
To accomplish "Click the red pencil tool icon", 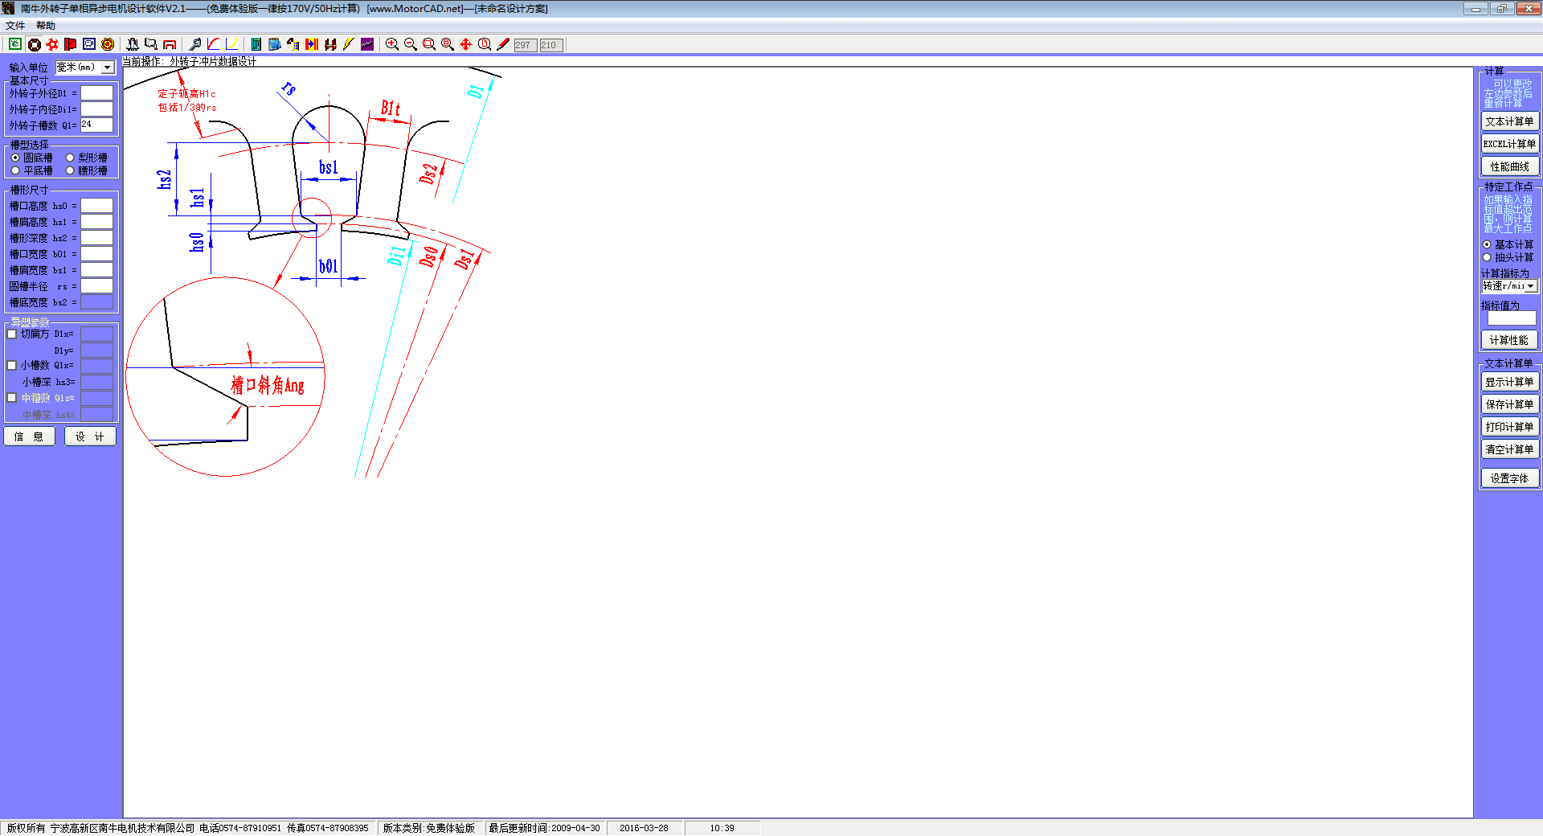I will (x=503, y=45).
